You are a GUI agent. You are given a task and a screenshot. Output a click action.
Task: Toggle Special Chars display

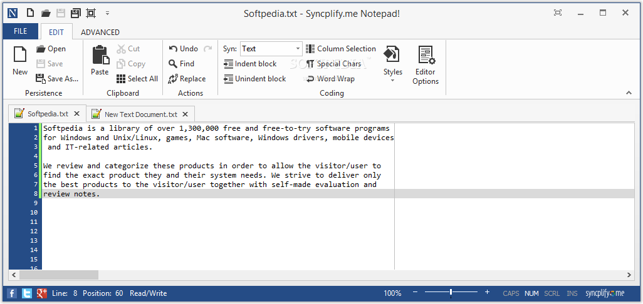click(x=333, y=64)
